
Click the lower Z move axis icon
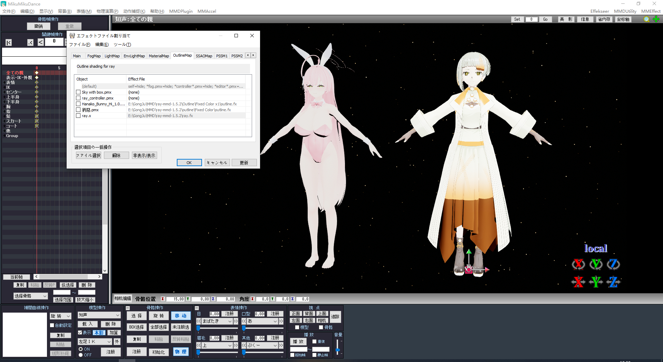613,282
